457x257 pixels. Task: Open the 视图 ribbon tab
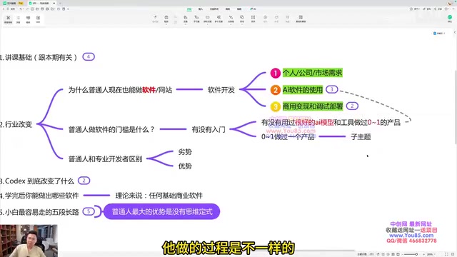239,9
